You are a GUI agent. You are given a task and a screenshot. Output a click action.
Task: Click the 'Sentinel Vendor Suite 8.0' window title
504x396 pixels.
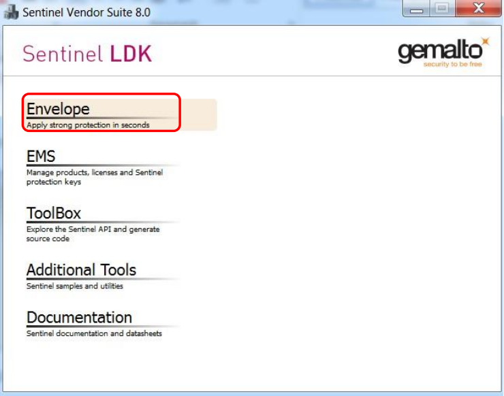86,12
